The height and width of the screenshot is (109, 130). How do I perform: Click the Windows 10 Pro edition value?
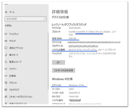(x=77, y=85)
